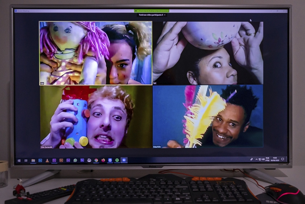Switch to Google Chrome on the taskbar

tap(96, 160)
